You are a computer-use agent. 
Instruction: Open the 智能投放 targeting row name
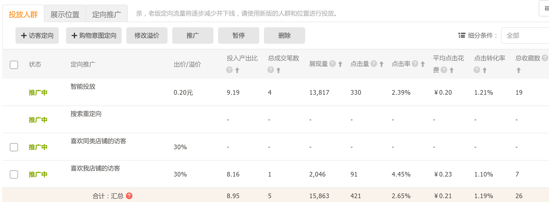pyautogui.click(x=83, y=86)
